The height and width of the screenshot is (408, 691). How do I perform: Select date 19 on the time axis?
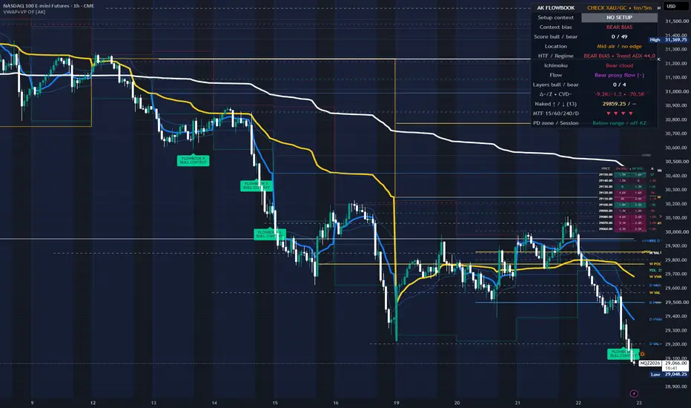[396, 403]
